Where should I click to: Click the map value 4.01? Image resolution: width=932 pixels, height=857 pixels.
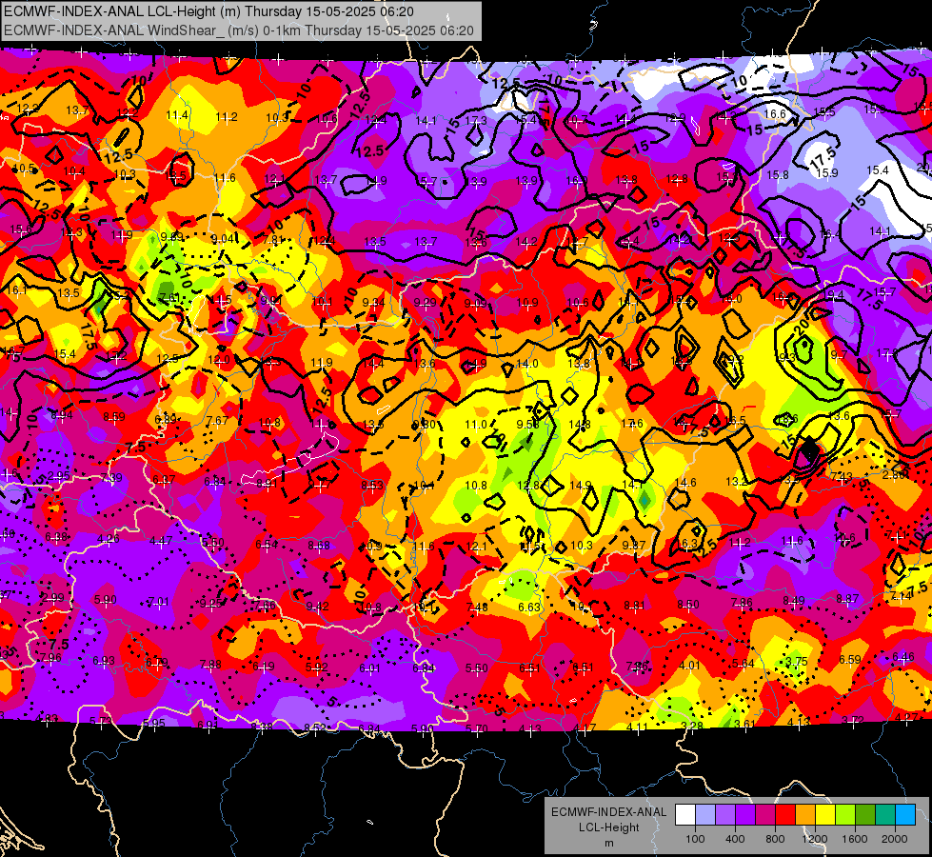tap(689, 665)
